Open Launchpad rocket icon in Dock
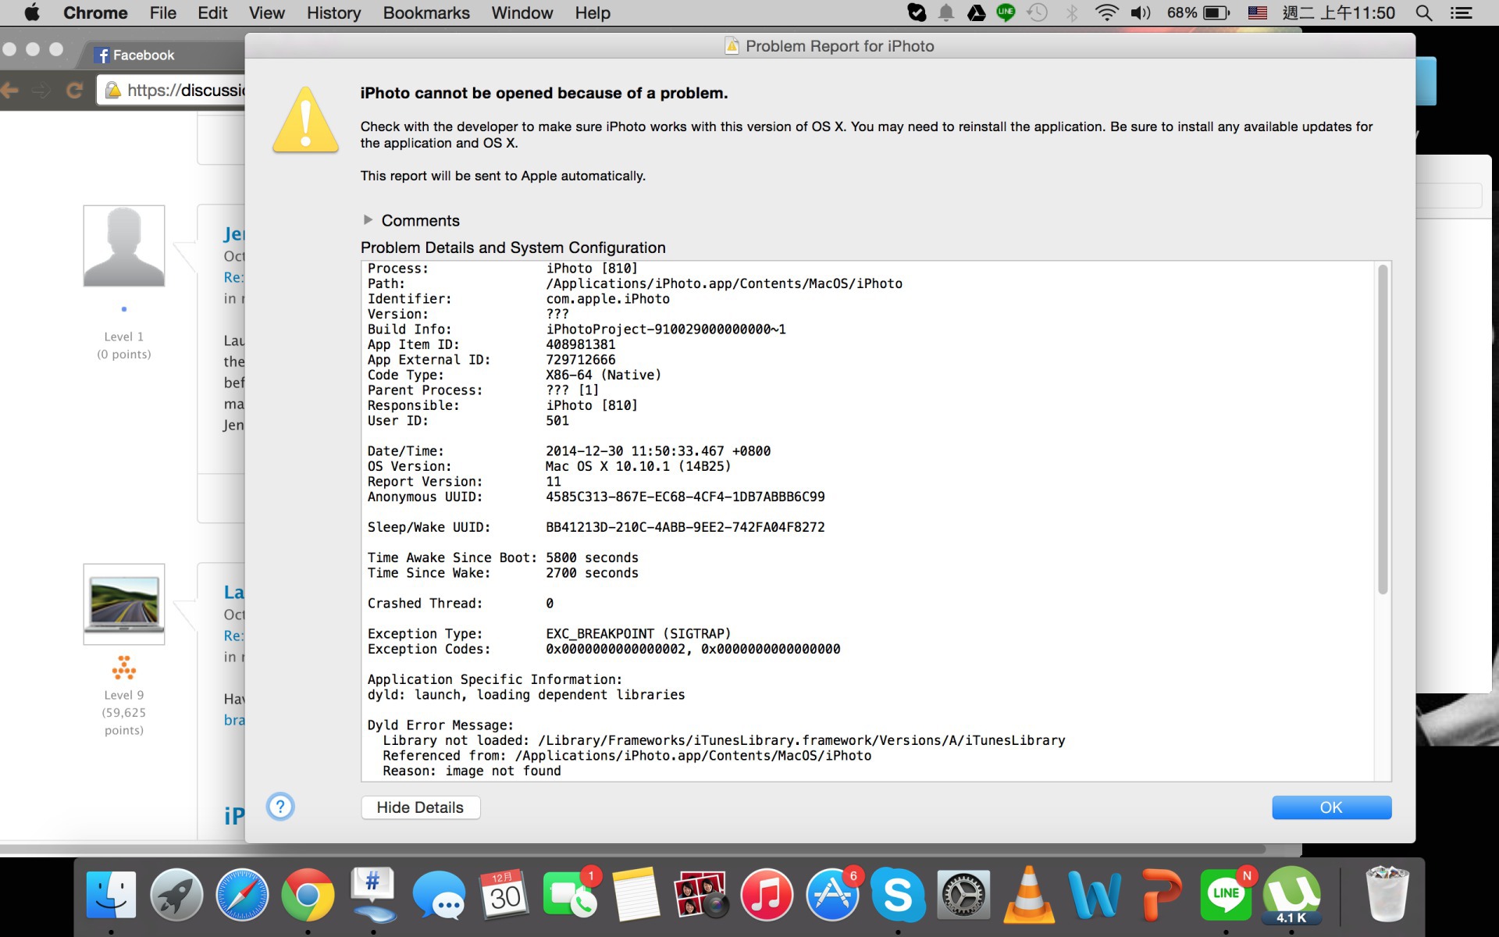The image size is (1499, 937). tap(176, 895)
